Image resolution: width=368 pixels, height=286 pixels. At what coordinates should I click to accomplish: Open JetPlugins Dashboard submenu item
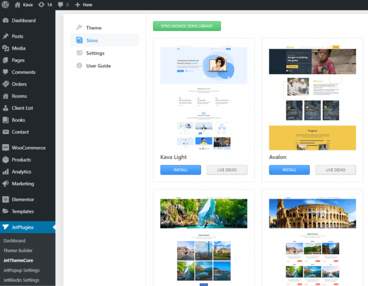(14, 241)
